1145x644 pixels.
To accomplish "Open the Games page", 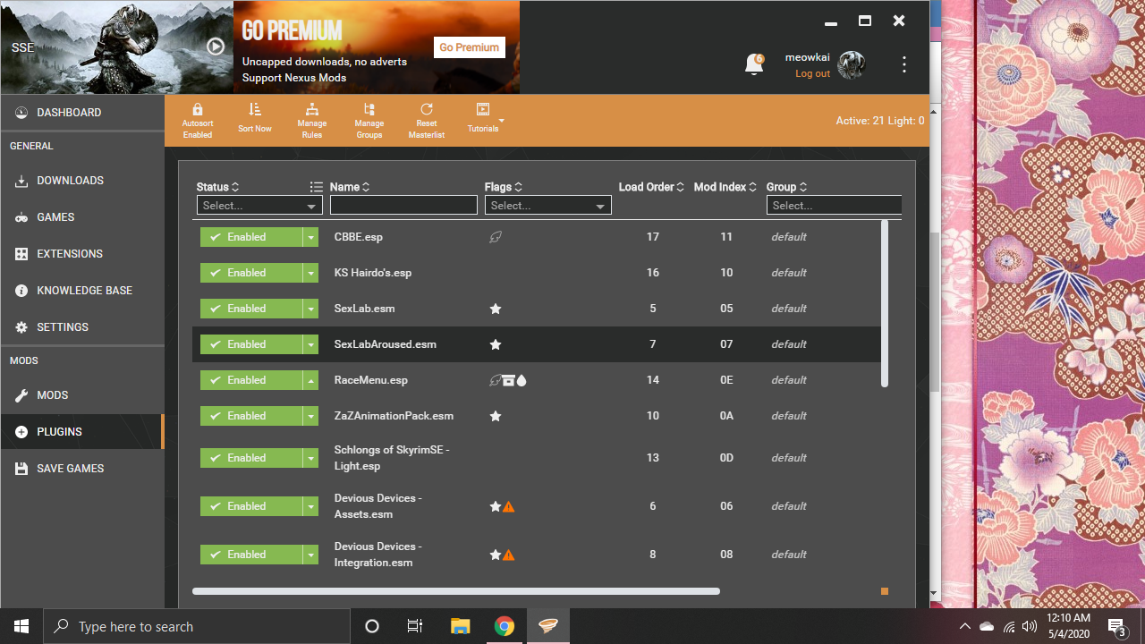I will pyautogui.click(x=82, y=217).
